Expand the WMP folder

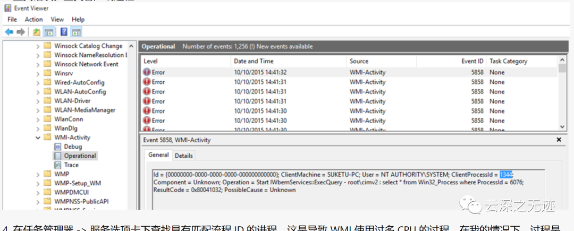[x=38, y=174]
